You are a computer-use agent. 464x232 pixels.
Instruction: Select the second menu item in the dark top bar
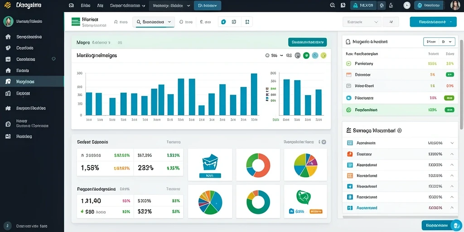[x=100, y=5]
